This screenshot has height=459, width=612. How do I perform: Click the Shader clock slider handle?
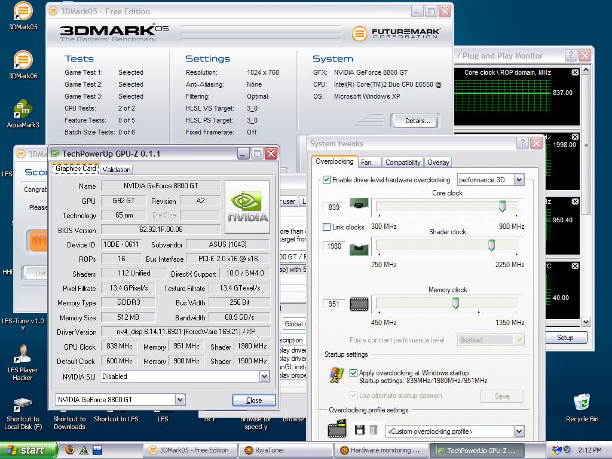tap(491, 244)
